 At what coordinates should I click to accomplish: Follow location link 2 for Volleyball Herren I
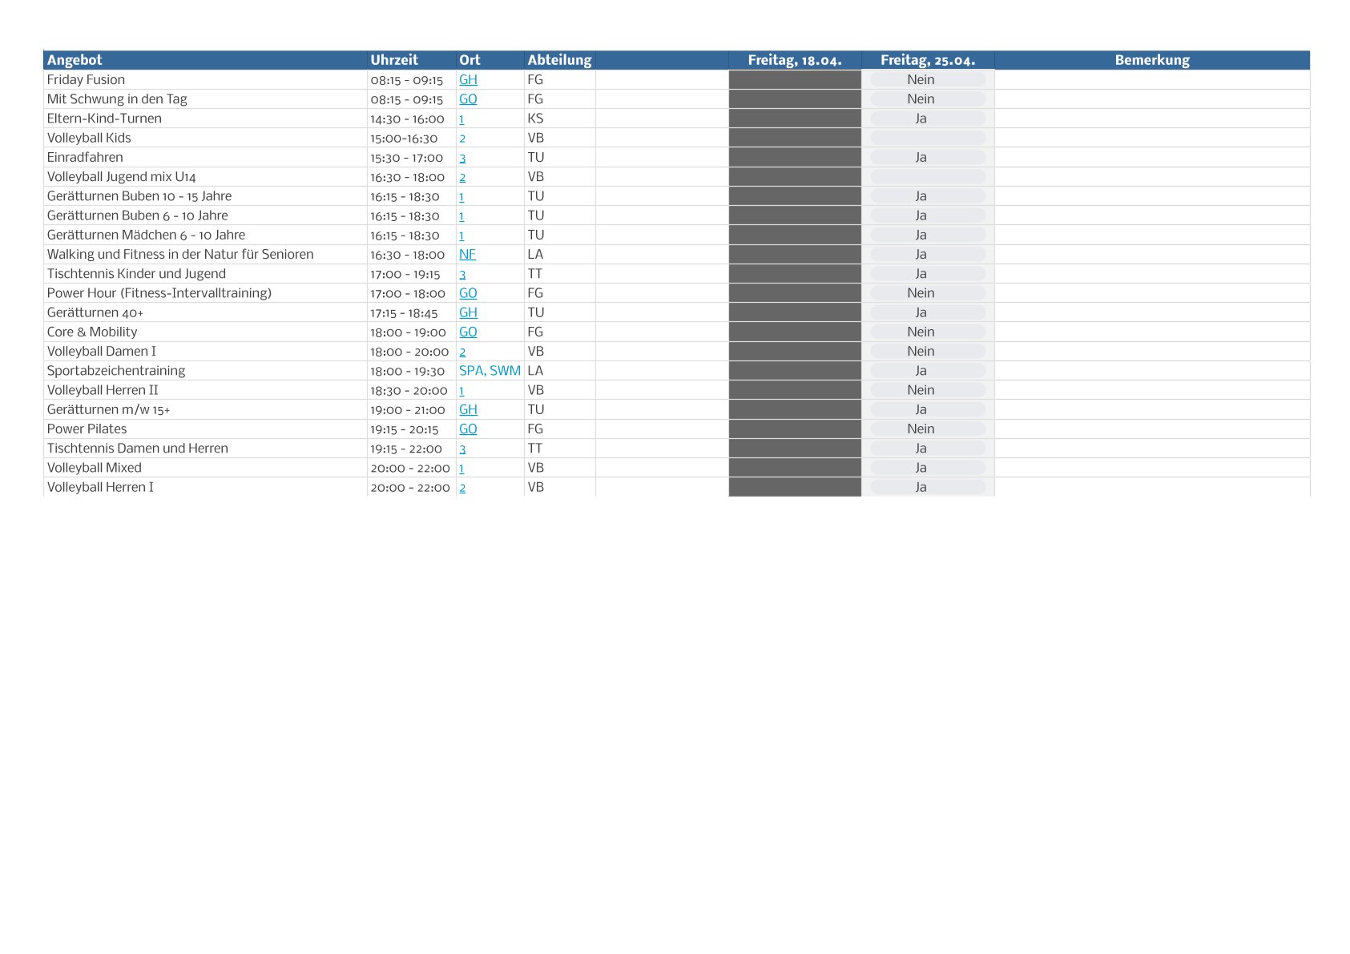(x=462, y=488)
